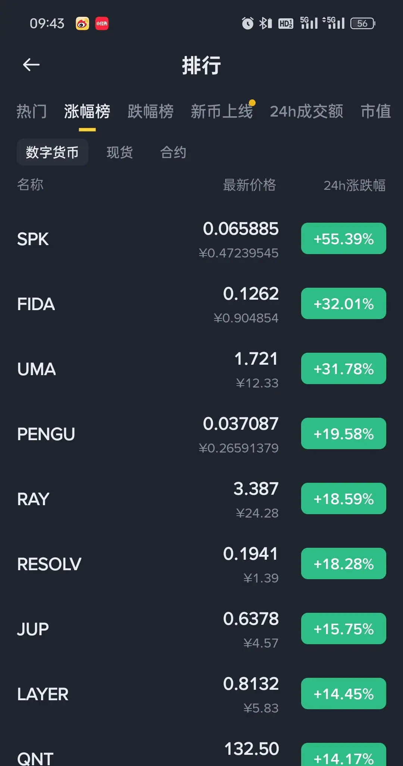Screen dimensions: 403x766
Task: Open the 新币上线 tab
Action: (x=222, y=111)
